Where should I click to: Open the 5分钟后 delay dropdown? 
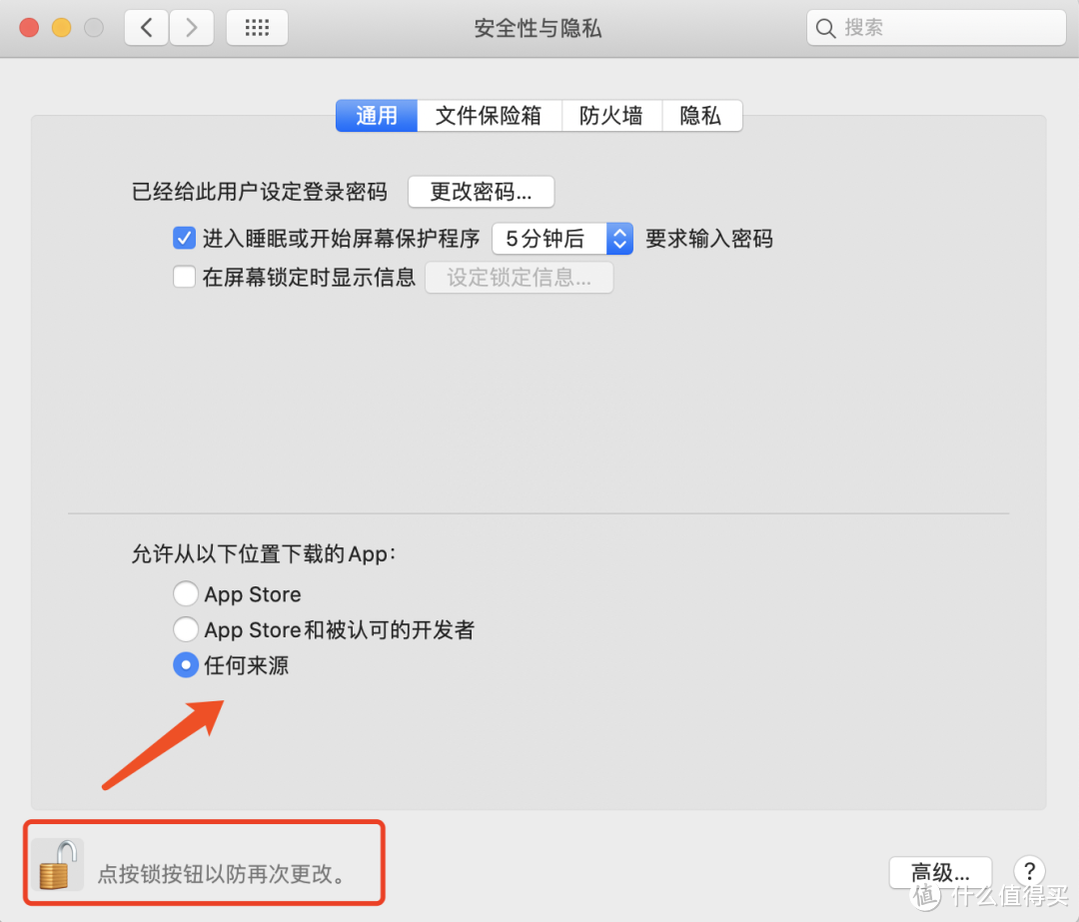click(x=562, y=239)
